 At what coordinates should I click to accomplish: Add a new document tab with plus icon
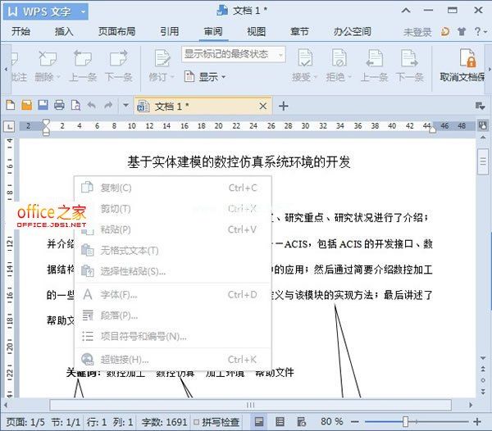click(284, 106)
